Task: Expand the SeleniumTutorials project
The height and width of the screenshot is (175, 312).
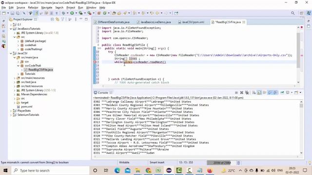Action: tap(11, 115)
